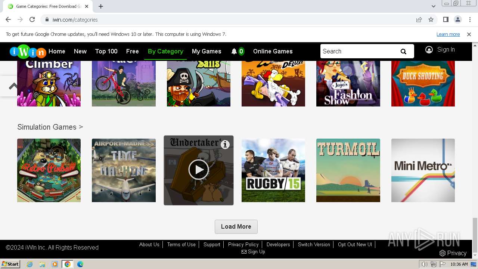The height and width of the screenshot is (269, 478).
Task: Open the Retro Pinball game
Action: 49,170
